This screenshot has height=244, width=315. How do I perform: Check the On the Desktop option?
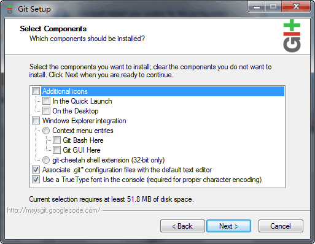click(46, 111)
